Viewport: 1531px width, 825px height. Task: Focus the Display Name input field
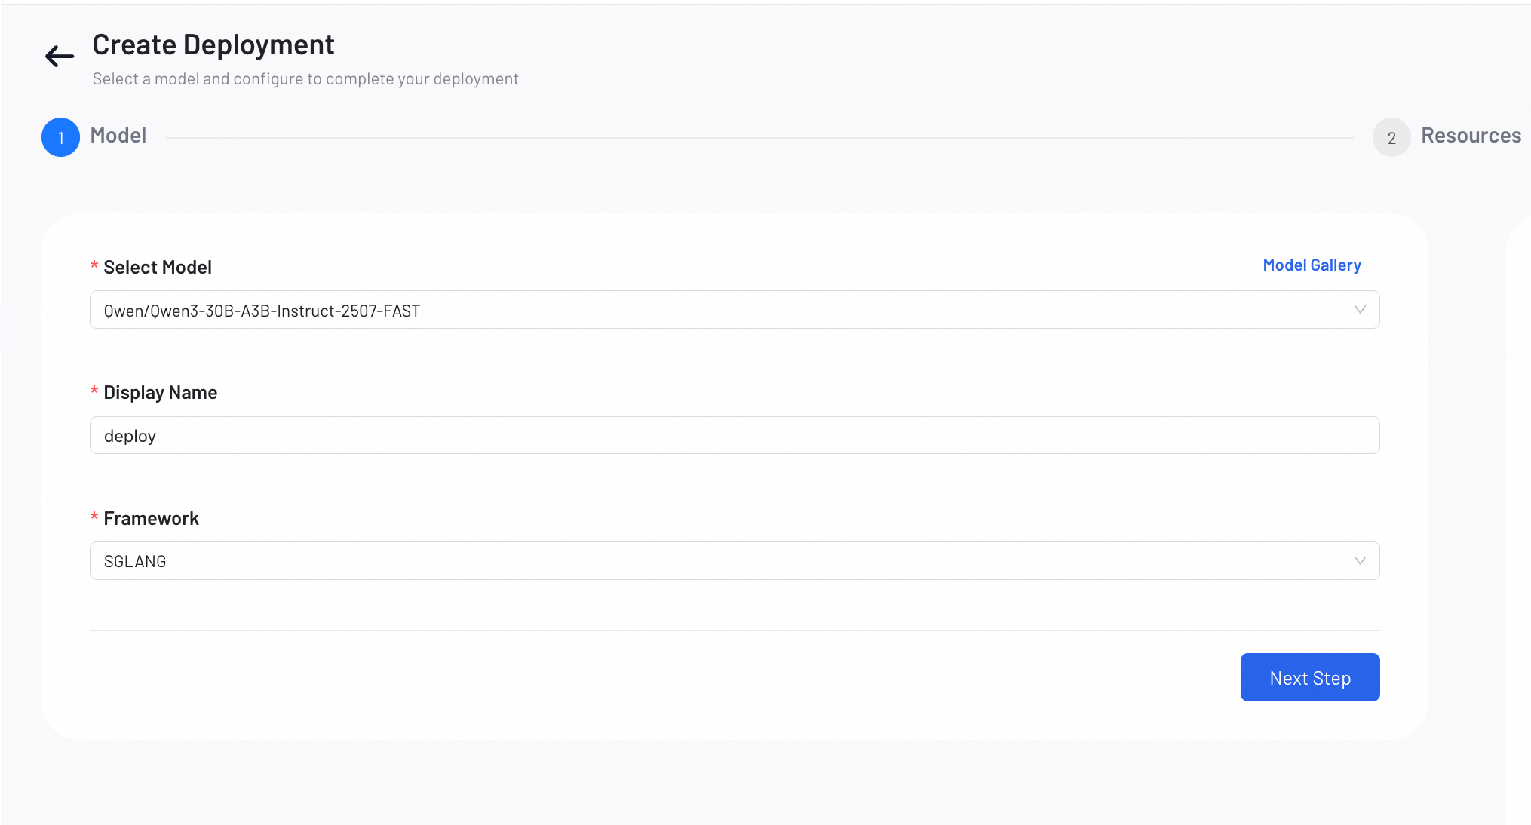[735, 435]
